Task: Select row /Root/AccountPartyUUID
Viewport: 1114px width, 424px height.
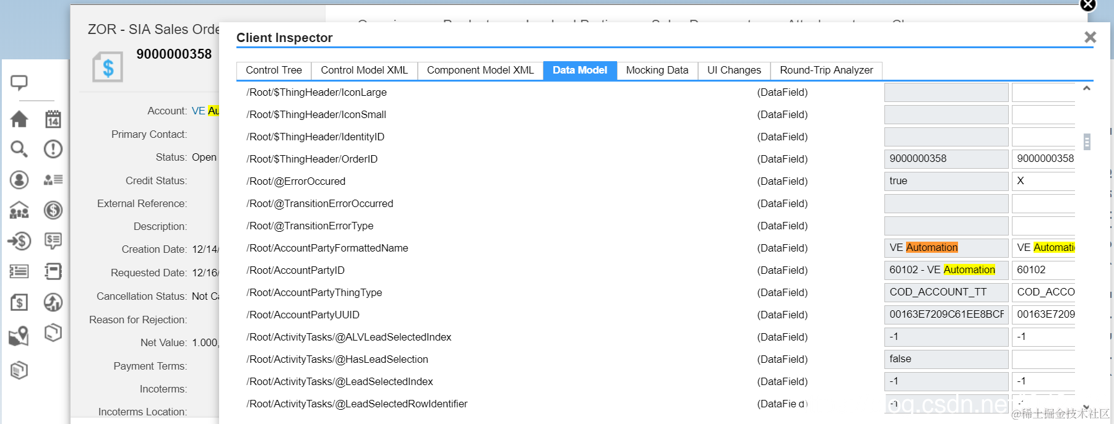Action: pos(303,315)
